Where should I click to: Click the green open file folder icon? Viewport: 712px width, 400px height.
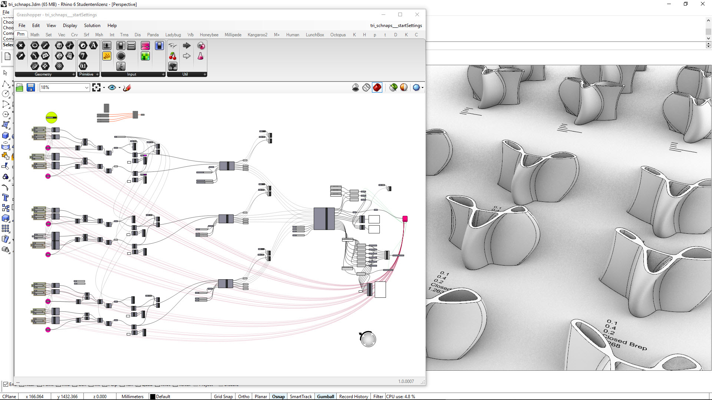(20, 87)
